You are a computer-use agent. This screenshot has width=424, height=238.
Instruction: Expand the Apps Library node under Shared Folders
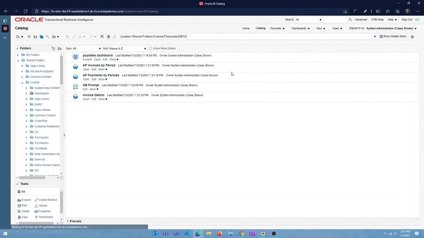click(22, 66)
